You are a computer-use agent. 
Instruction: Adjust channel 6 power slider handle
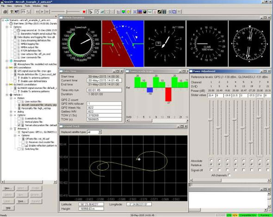click(251, 143)
